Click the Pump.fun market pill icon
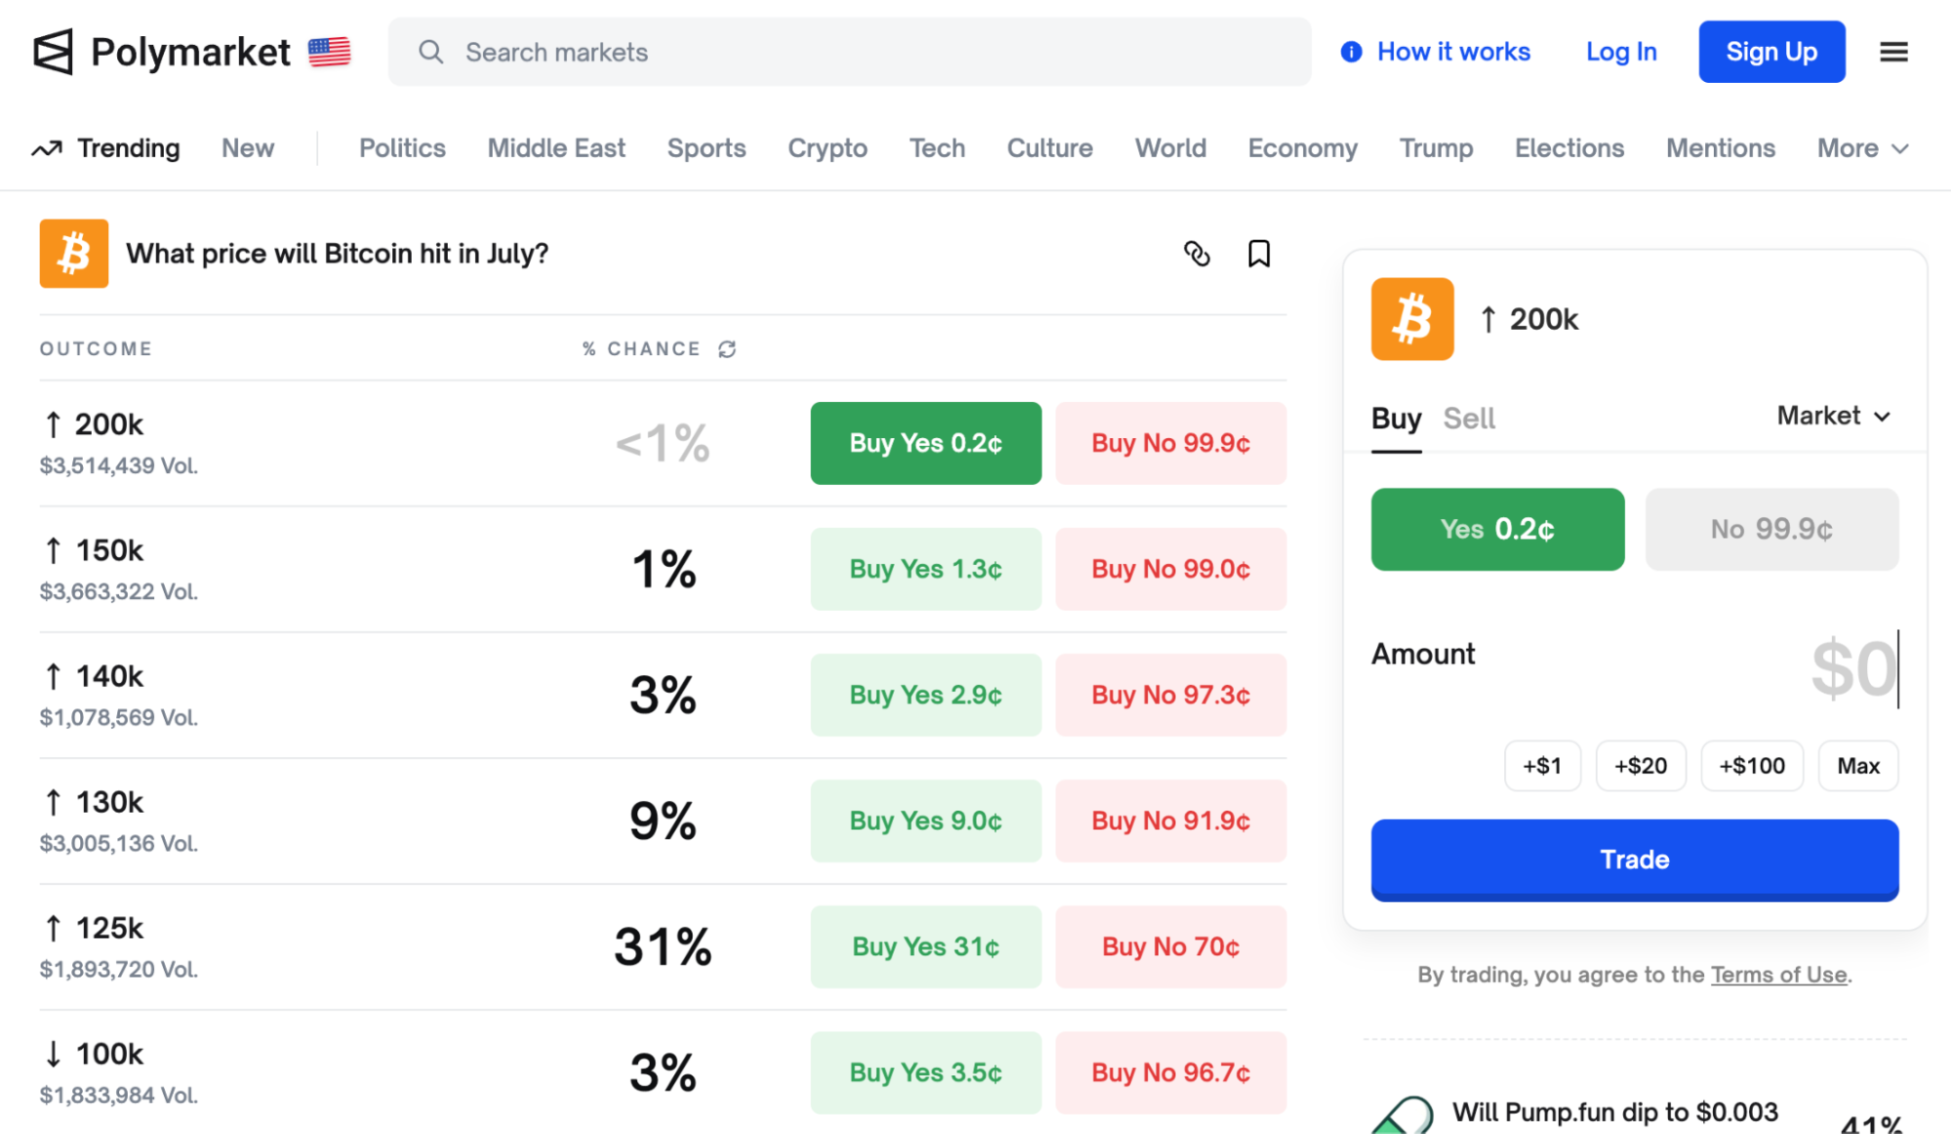 pyautogui.click(x=1402, y=1114)
